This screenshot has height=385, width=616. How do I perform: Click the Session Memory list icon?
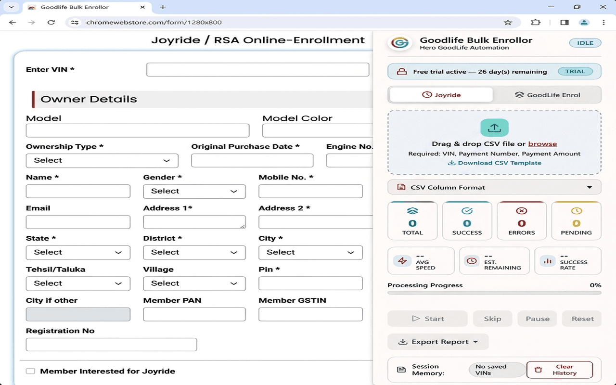coord(401,370)
